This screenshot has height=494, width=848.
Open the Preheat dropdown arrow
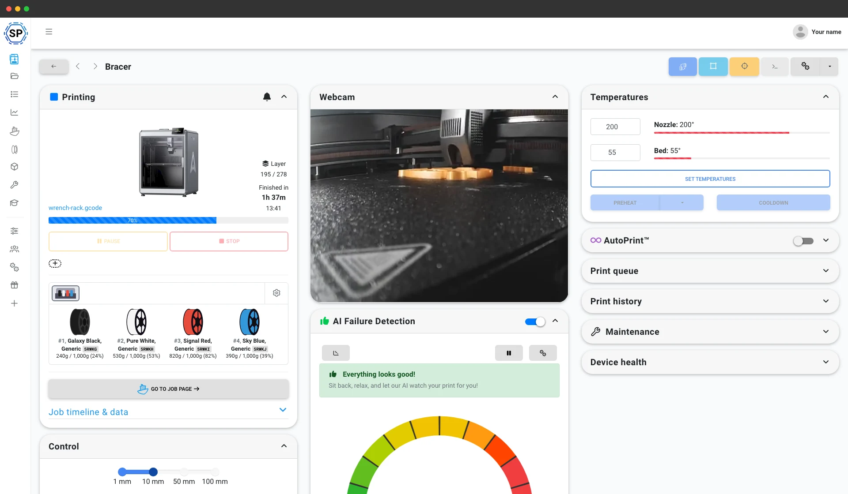coord(682,203)
